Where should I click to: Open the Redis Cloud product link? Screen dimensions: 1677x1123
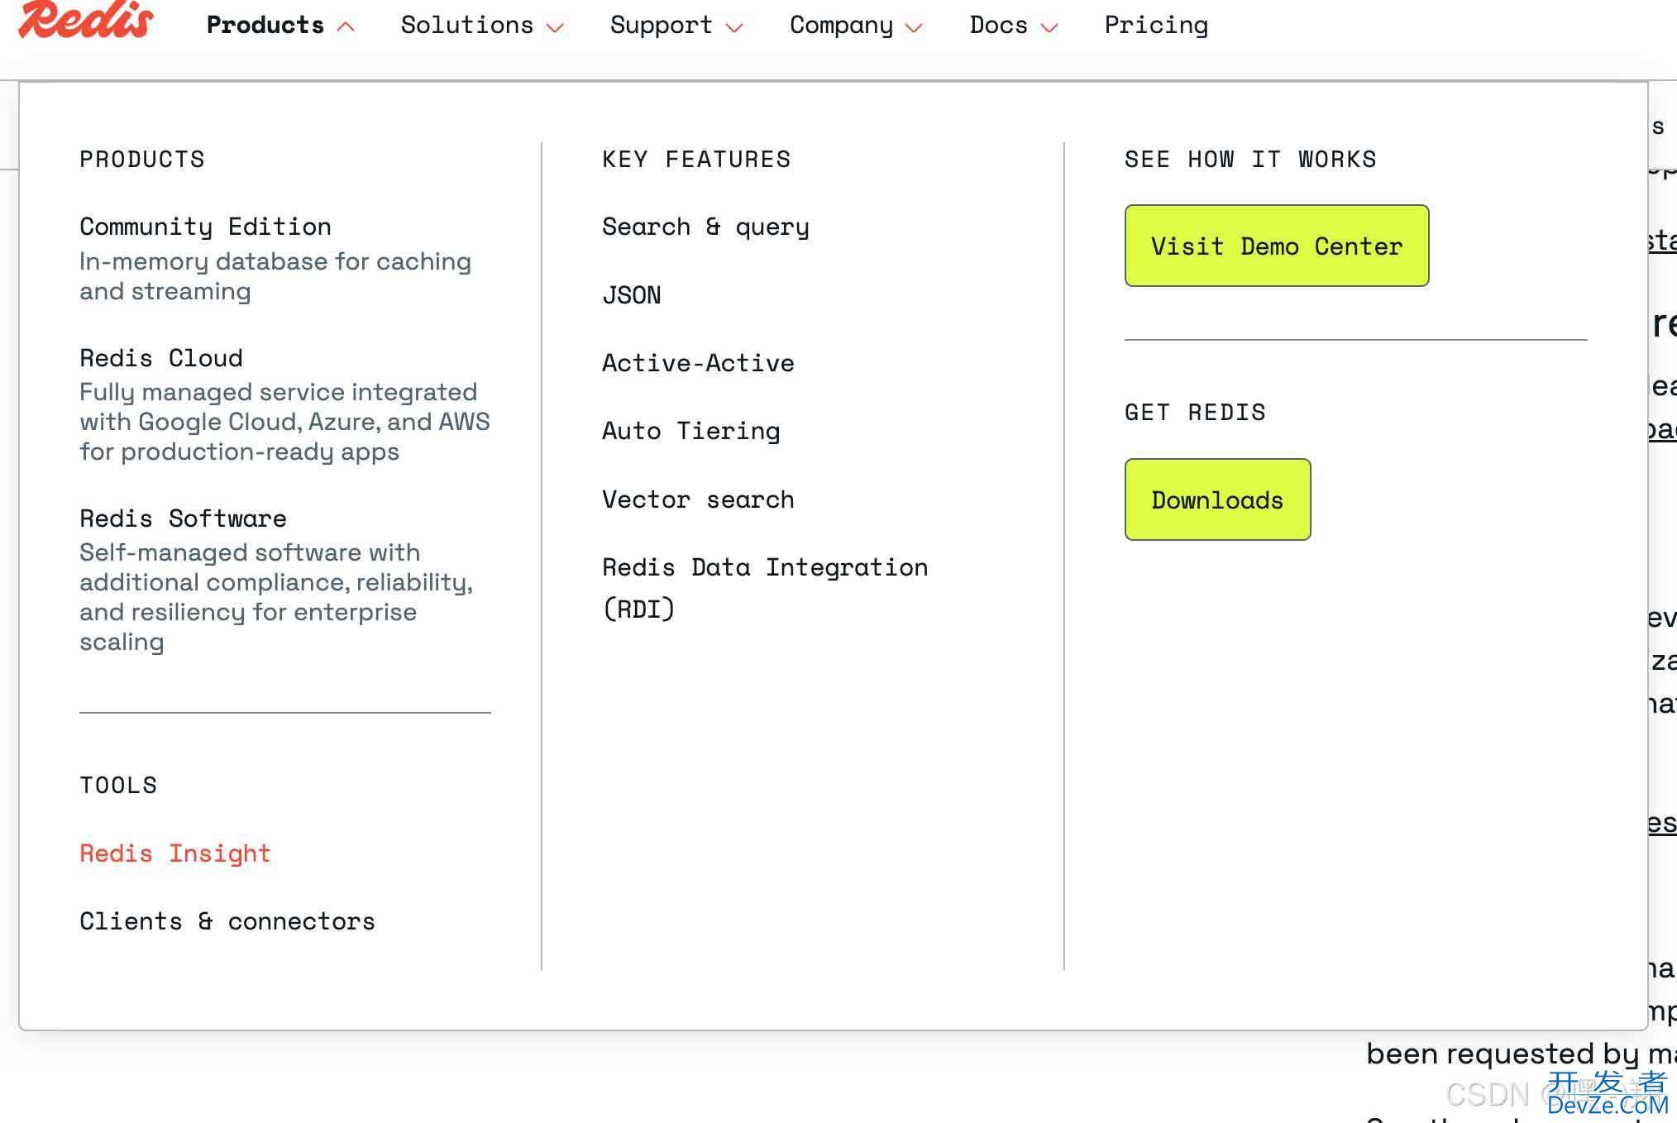point(161,358)
